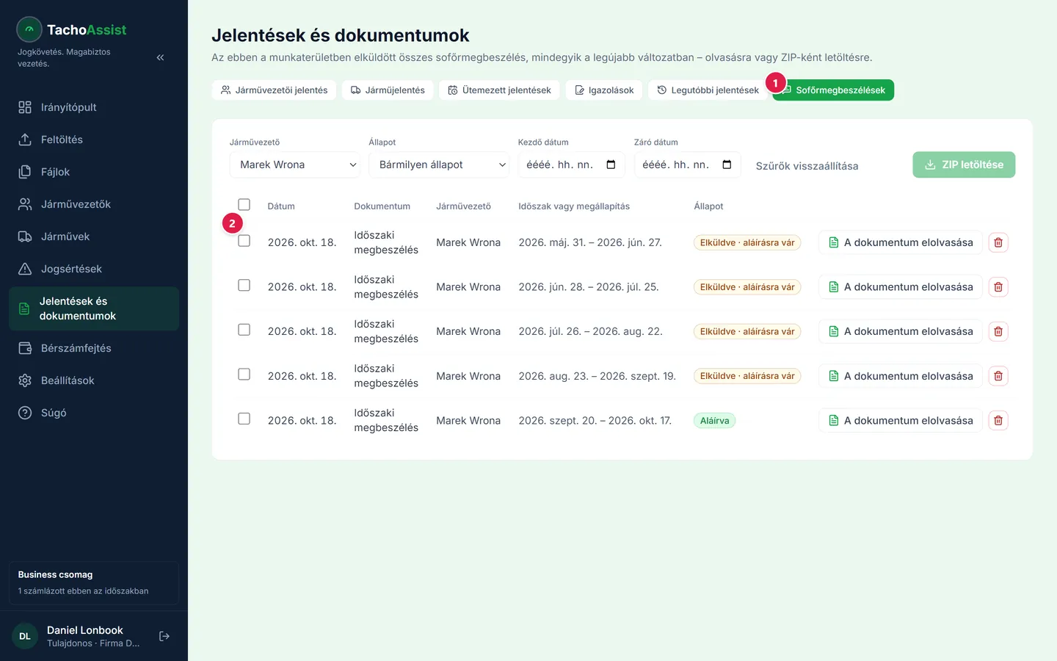Select row for júl. 26. – aug. 22. period
The width and height of the screenshot is (1057, 661).
click(x=244, y=330)
